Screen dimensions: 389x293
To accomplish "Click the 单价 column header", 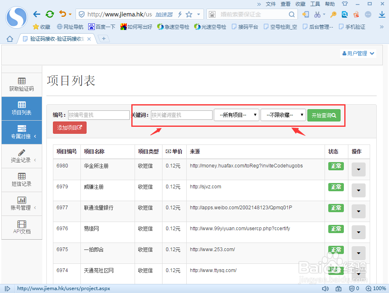I will (x=174, y=151).
